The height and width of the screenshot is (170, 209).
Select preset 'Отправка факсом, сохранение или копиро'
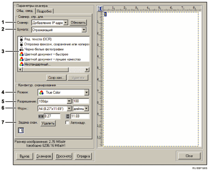tap(56, 44)
